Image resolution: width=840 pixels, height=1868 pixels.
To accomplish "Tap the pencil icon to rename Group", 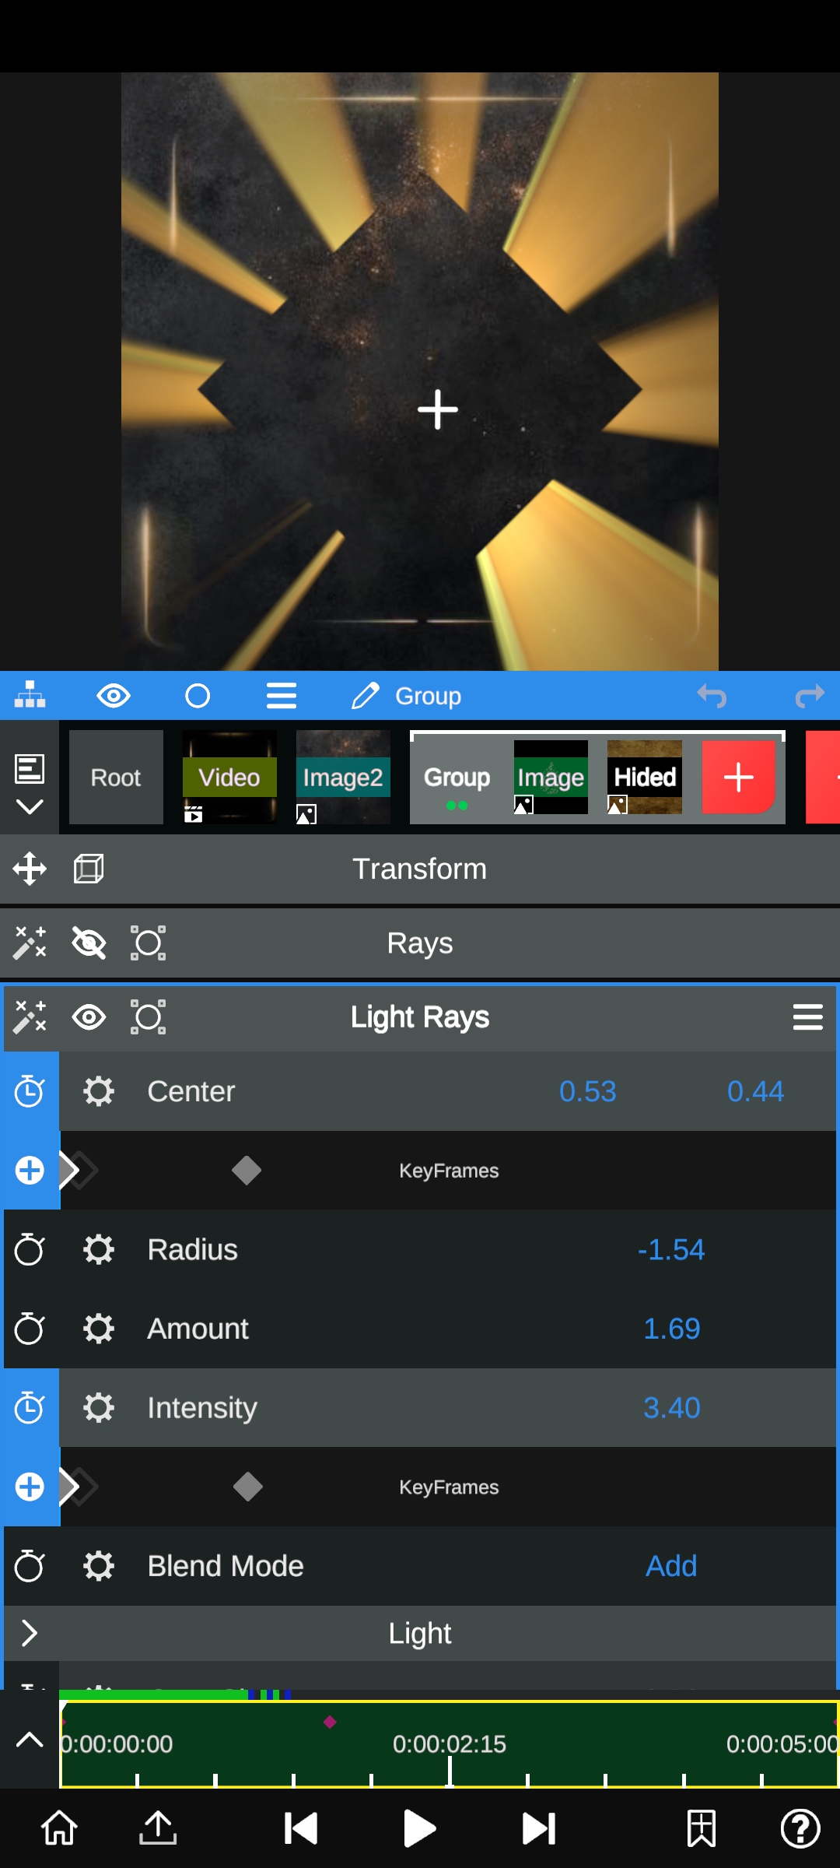I will tap(365, 695).
